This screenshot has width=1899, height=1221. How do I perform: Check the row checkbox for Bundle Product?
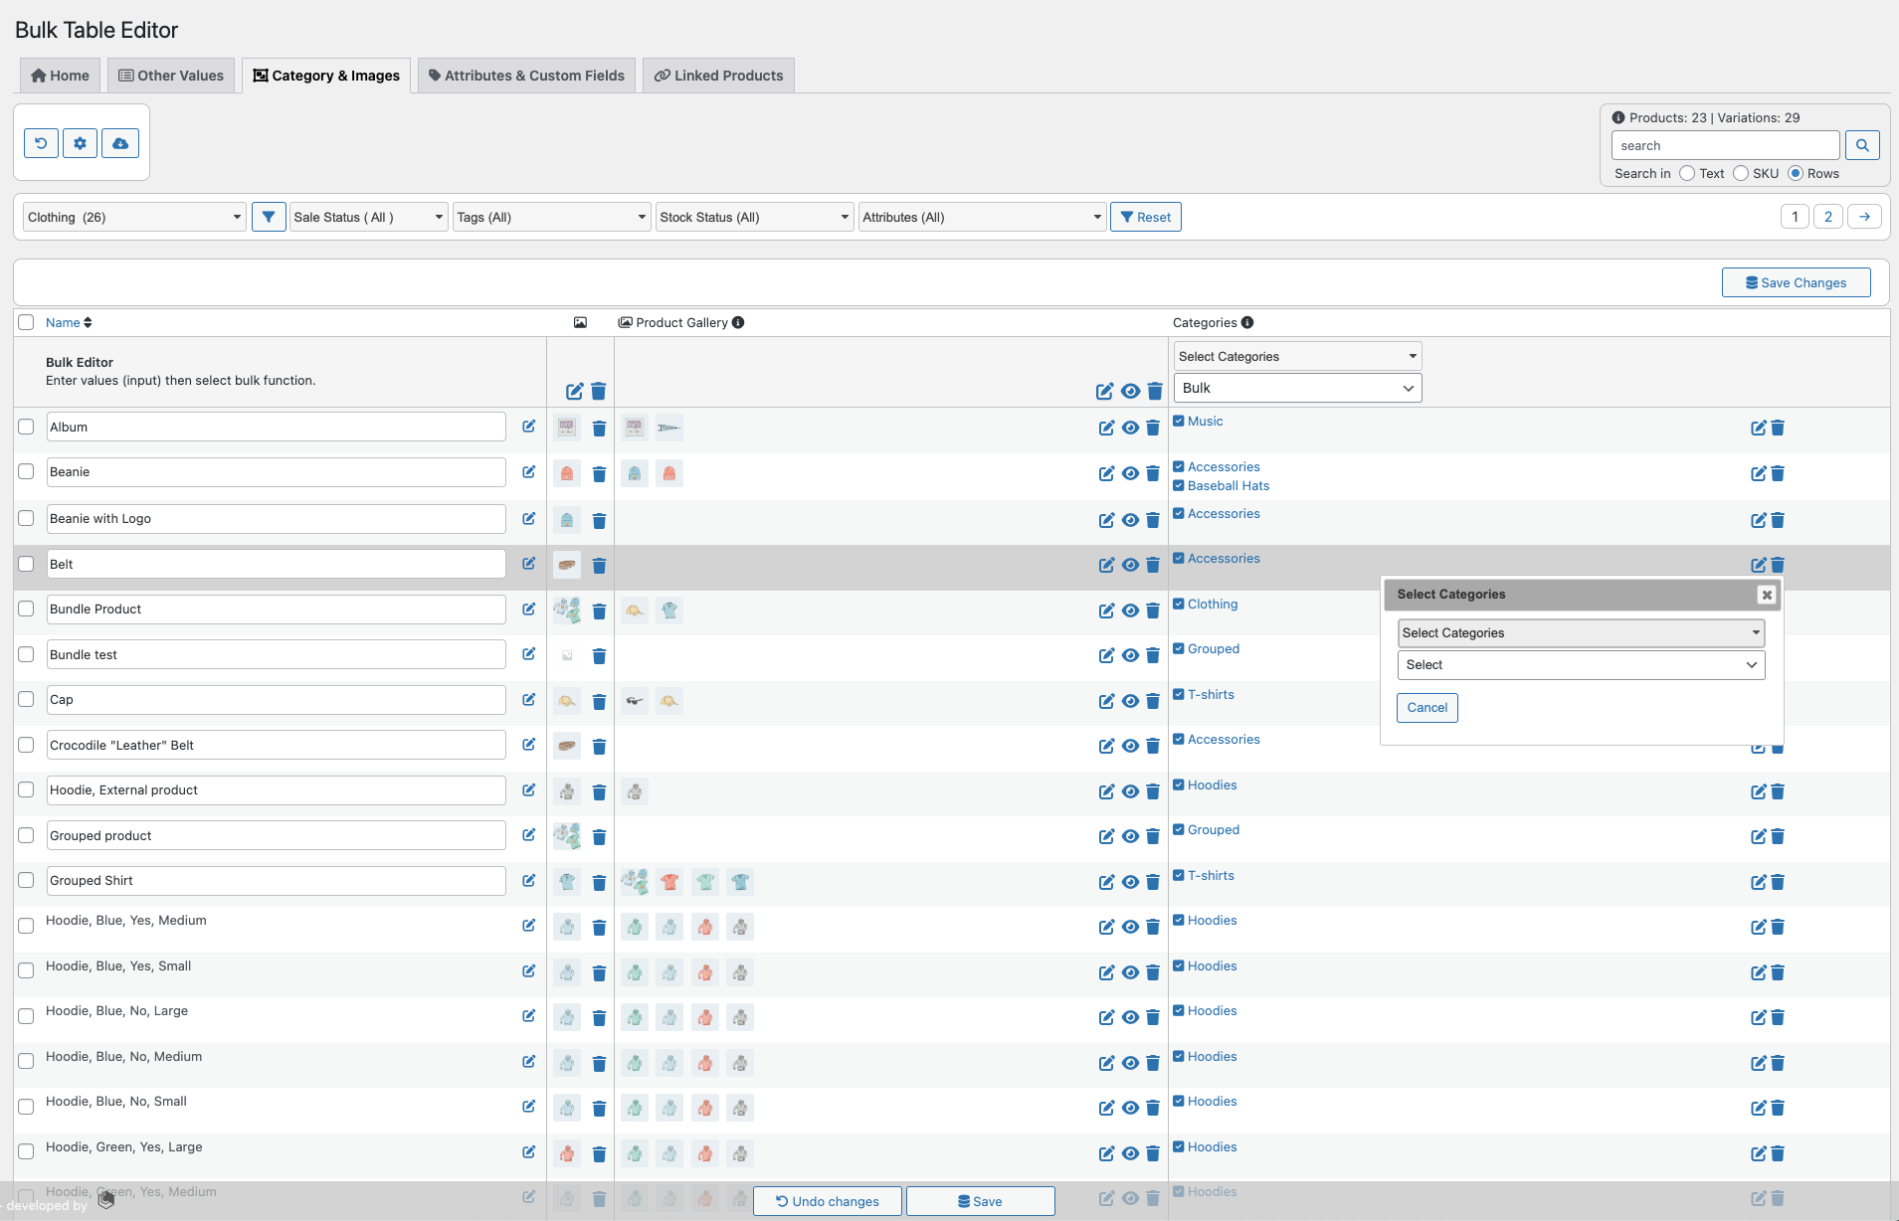tap(27, 609)
